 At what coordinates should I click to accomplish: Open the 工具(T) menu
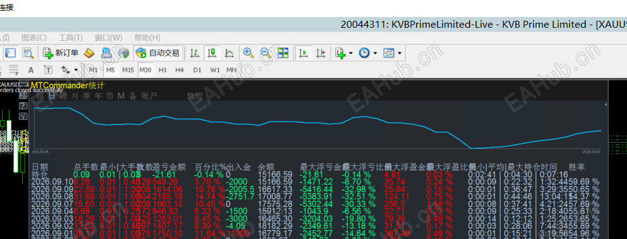coord(70,38)
